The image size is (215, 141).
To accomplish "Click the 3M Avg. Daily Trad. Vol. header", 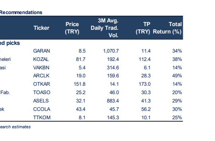I will tap(104, 28).
